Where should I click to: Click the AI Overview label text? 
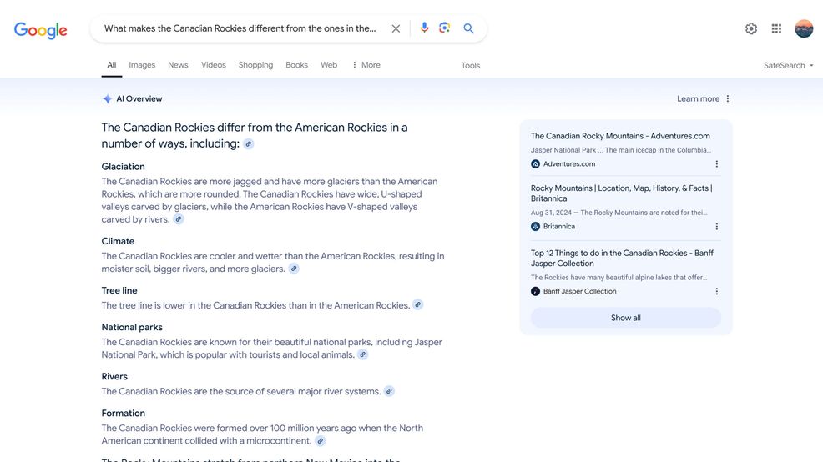coord(139,98)
